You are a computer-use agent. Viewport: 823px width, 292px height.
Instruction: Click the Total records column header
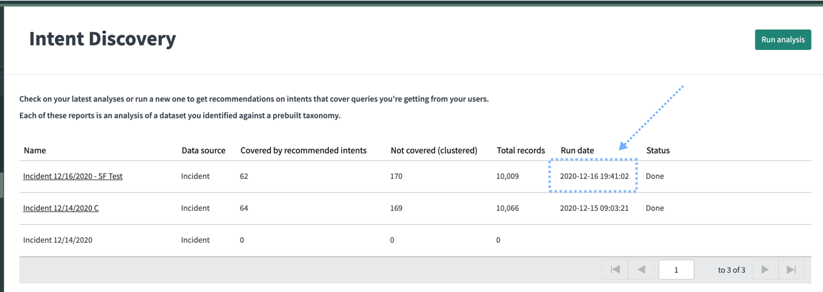521,151
